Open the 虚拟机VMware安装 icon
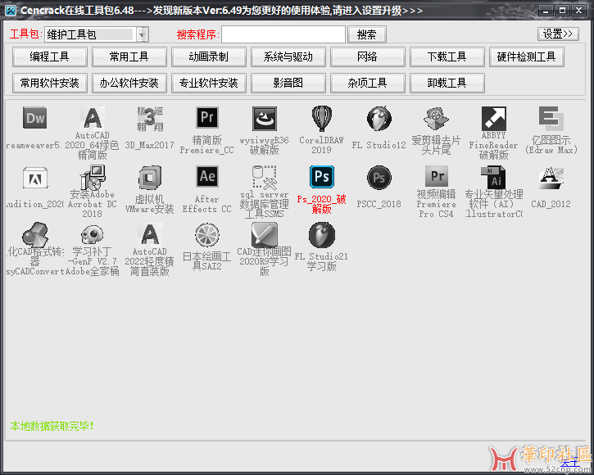 pyautogui.click(x=150, y=177)
